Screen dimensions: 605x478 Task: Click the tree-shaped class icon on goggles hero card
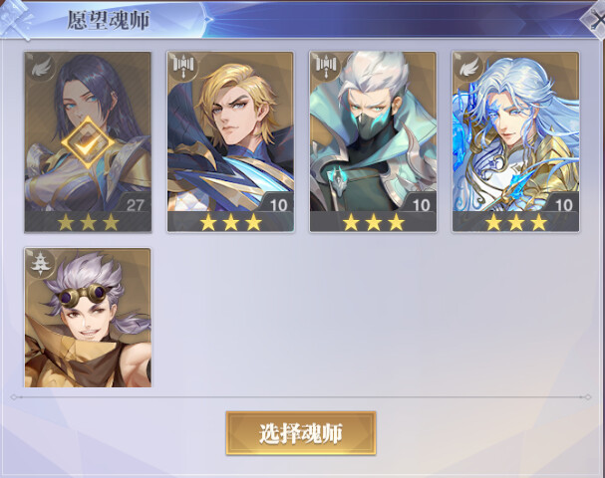point(41,263)
